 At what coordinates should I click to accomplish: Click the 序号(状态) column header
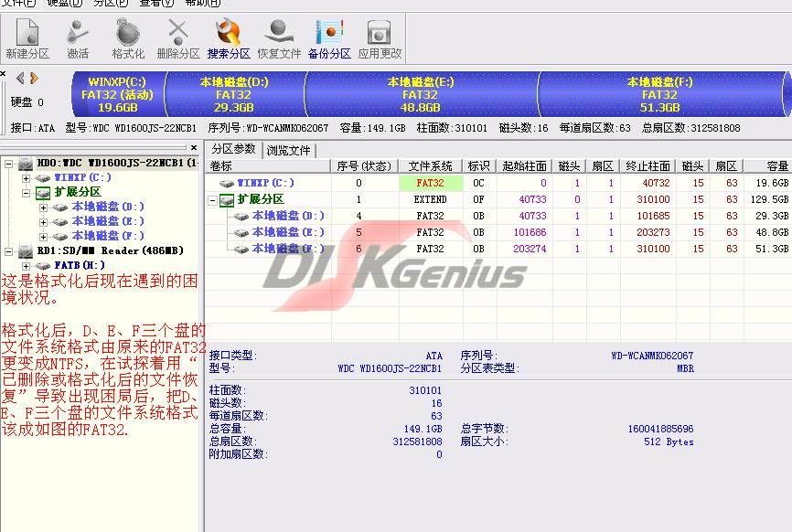pos(364,166)
